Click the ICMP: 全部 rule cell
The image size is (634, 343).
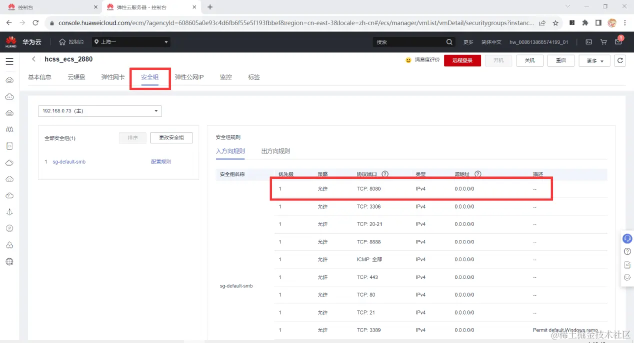click(369, 259)
